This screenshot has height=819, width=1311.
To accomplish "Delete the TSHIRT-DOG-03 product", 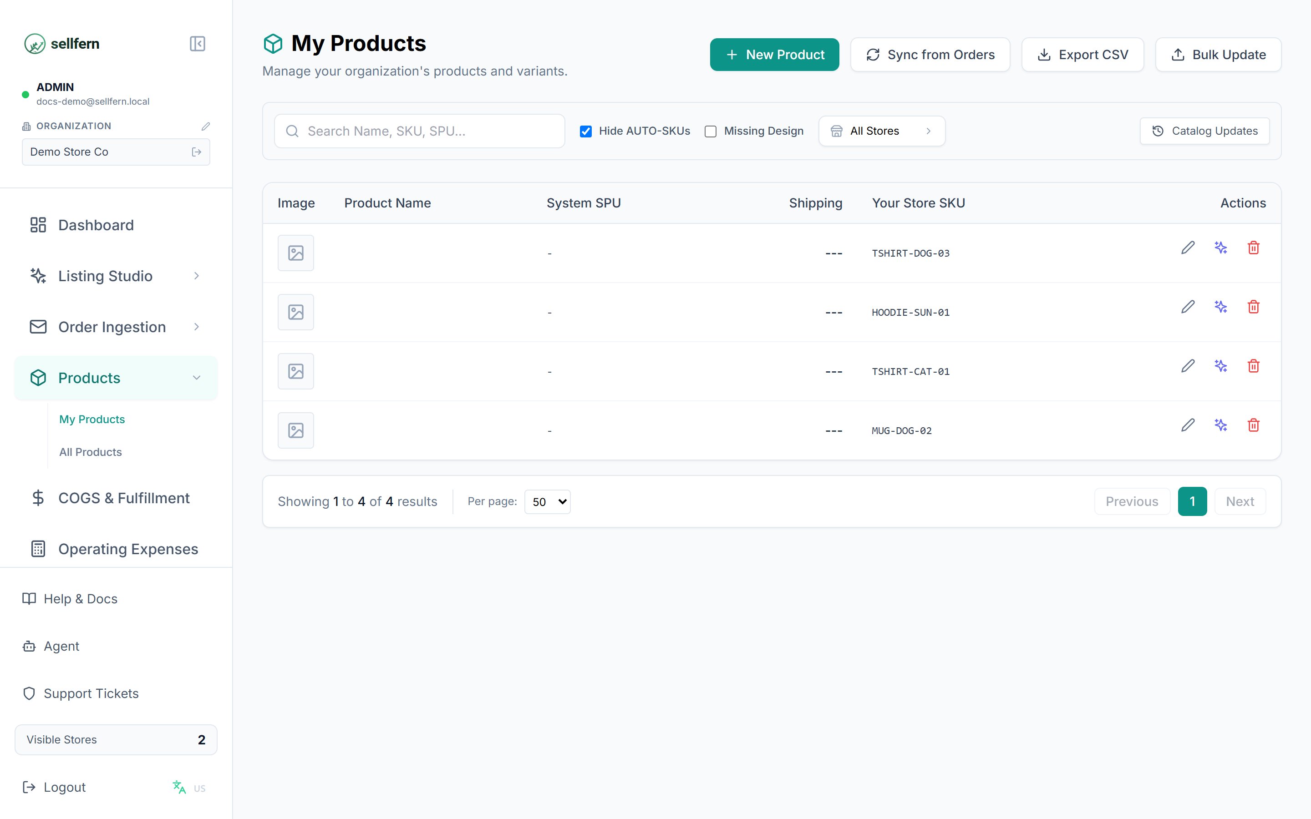I will [x=1253, y=248].
